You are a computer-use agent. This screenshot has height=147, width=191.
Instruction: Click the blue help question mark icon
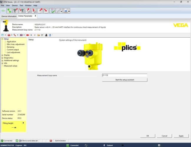pos(50,35)
